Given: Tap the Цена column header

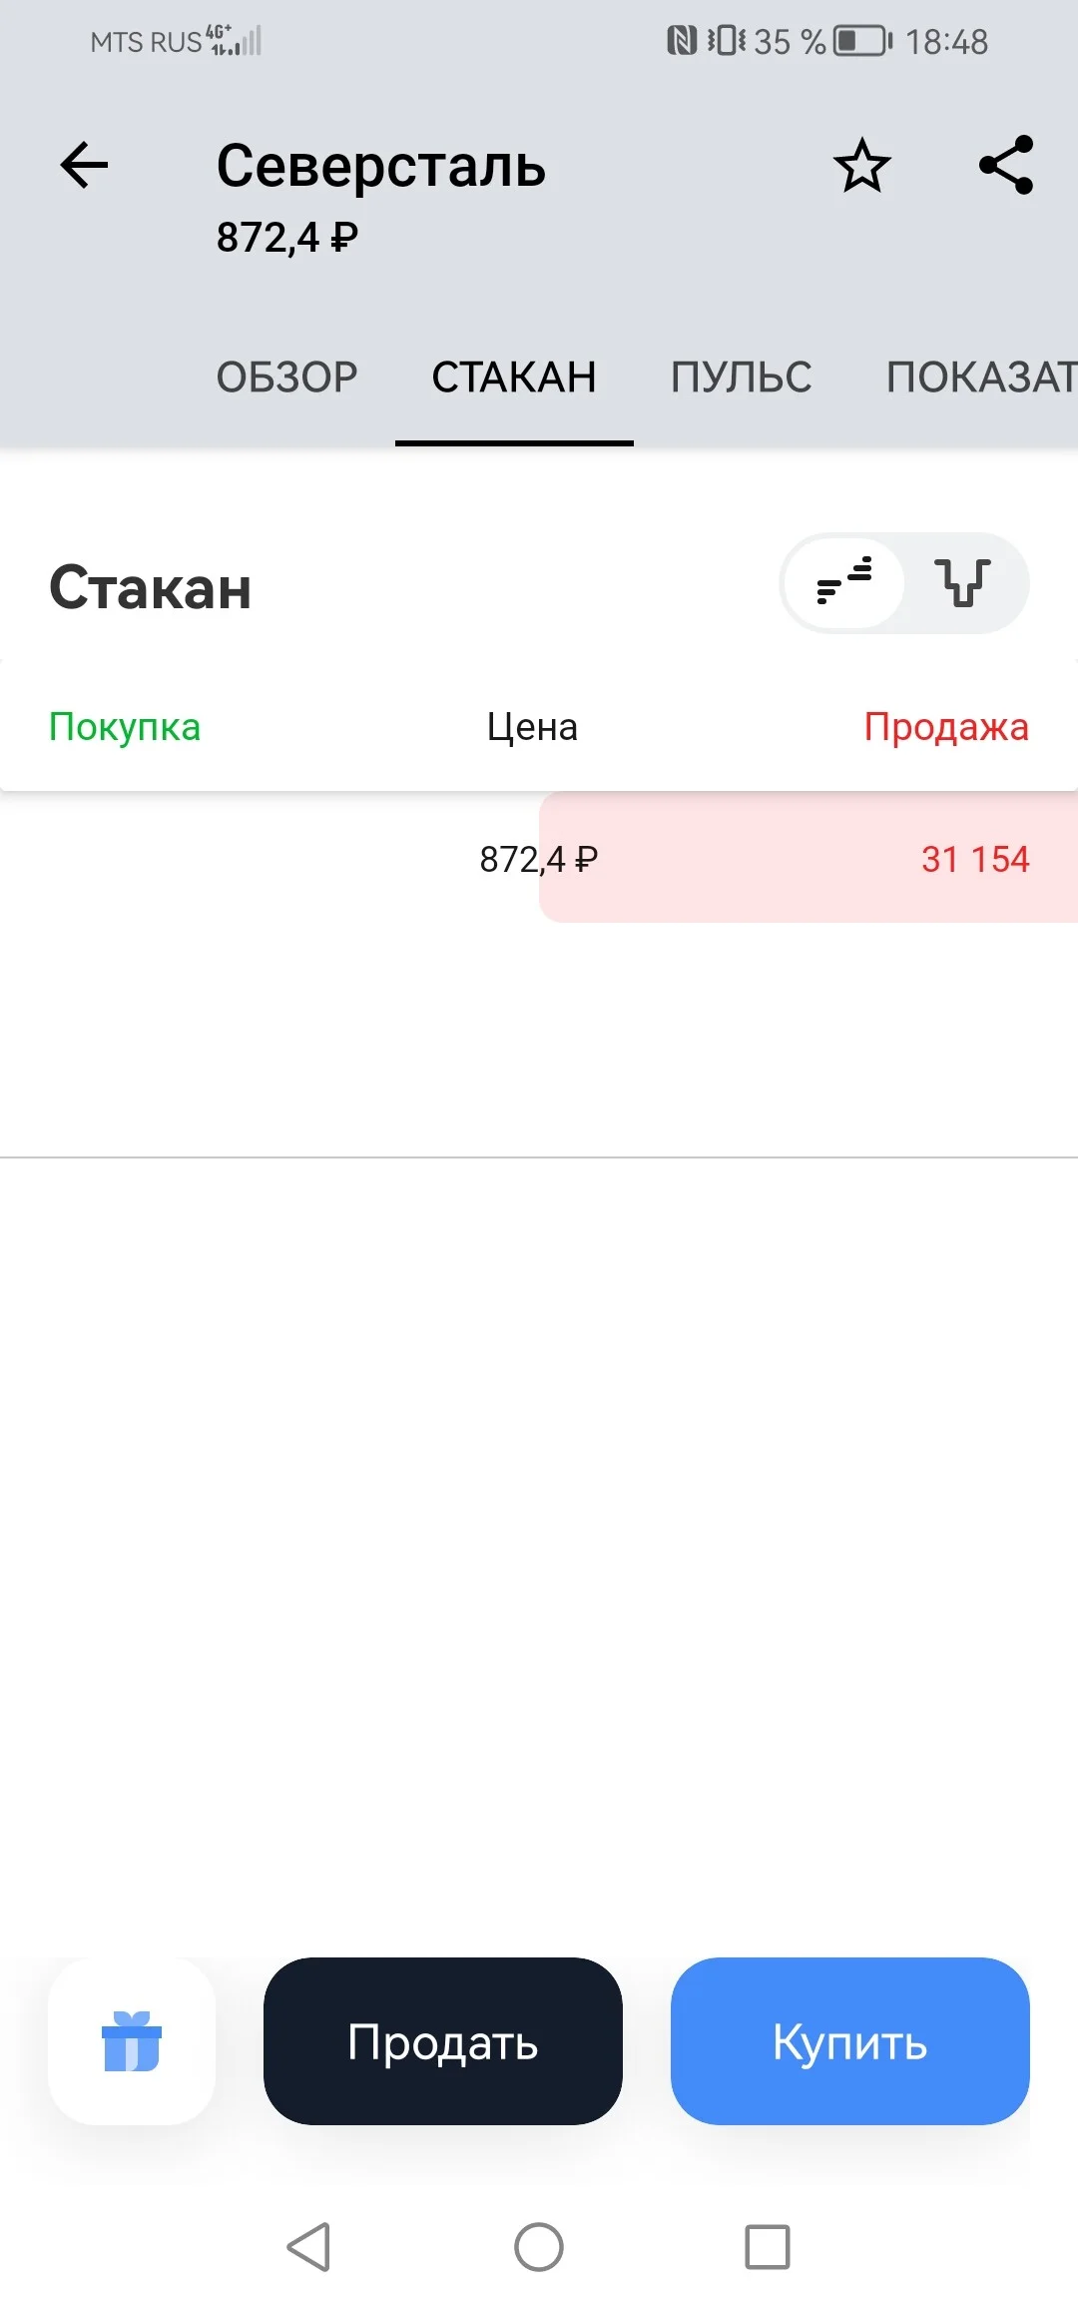Looking at the screenshot, I should (532, 727).
